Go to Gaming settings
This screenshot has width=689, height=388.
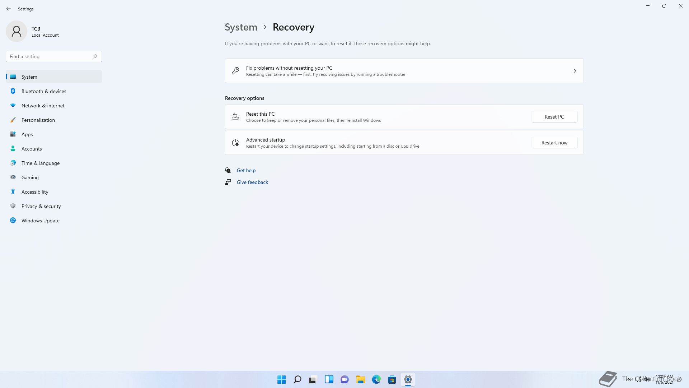pyautogui.click(x=54, y=177)
